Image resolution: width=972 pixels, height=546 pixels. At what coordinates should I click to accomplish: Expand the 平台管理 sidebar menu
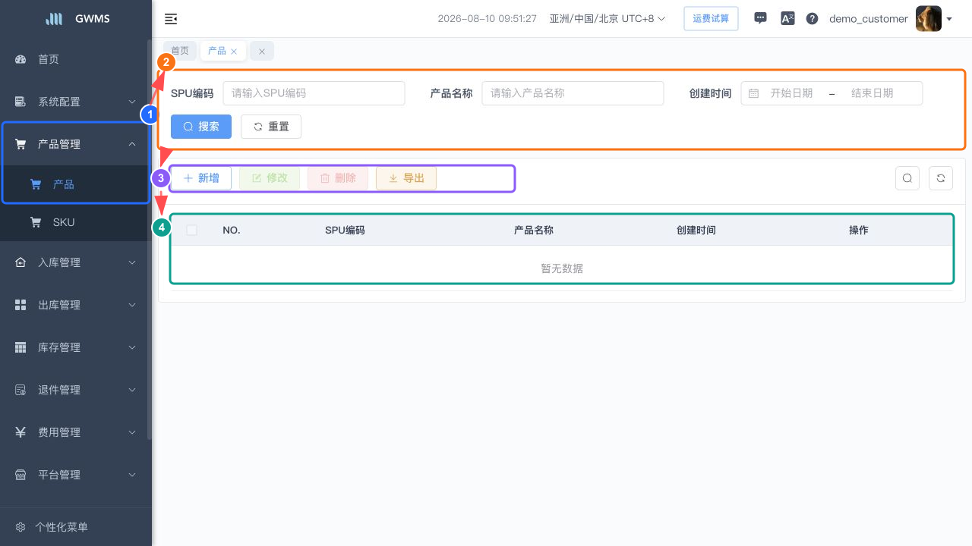click(x=76, y=475)
